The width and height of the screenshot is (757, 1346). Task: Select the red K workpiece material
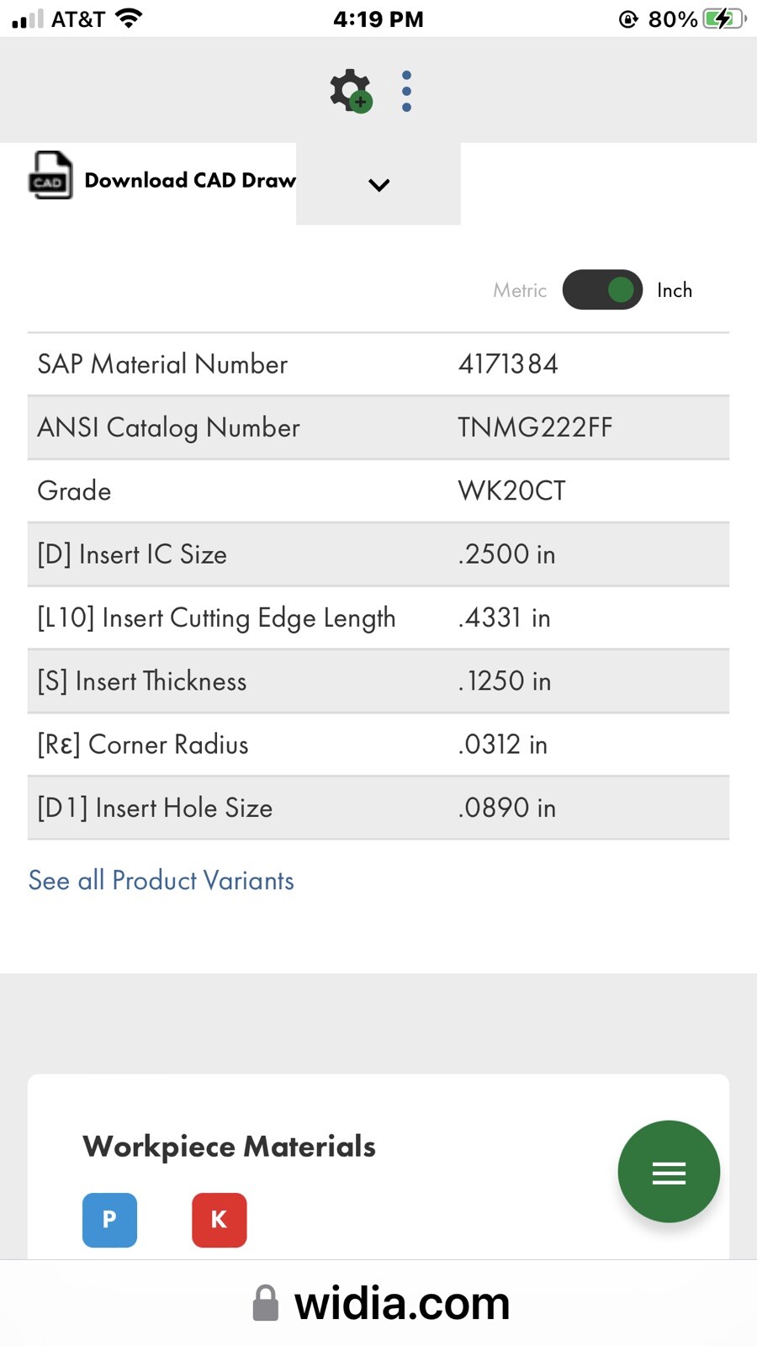click(220, 1220)
